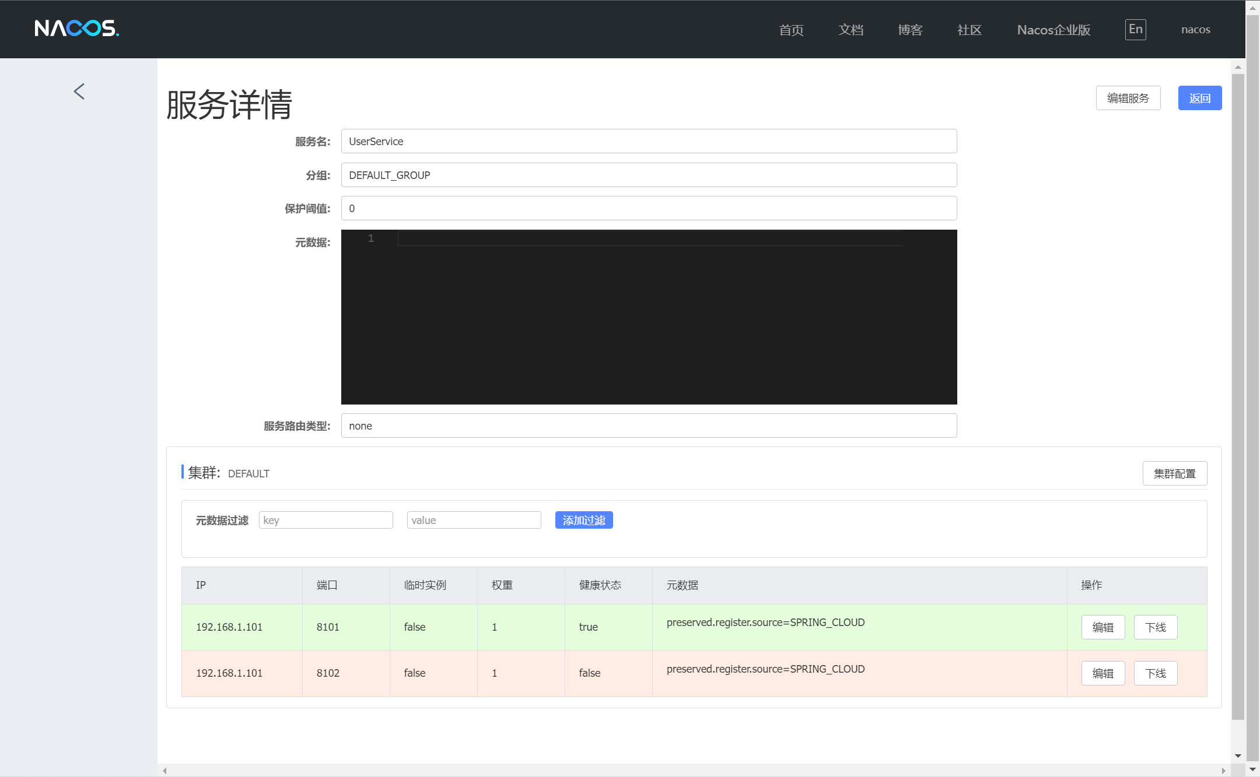Switch language with En icon
Viewport: 1260px width, 777px height.
pos(1135,29)
